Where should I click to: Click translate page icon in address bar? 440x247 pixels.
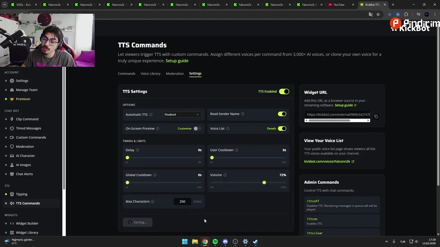point(371,14)
